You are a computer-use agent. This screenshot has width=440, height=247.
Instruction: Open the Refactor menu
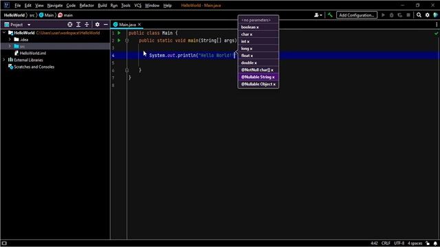click(87, 5)
